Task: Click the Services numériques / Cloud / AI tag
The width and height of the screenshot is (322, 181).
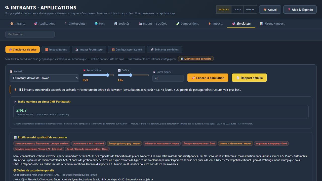Action: pyautogui.click(x=39, y=149)
